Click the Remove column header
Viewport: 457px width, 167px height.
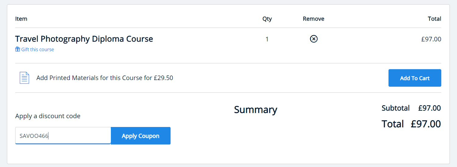tap(314, 19)
